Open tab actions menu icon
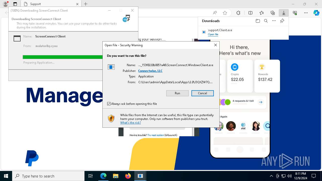The height and width of the screenshot is (181, 322). (x=15, y=4)
